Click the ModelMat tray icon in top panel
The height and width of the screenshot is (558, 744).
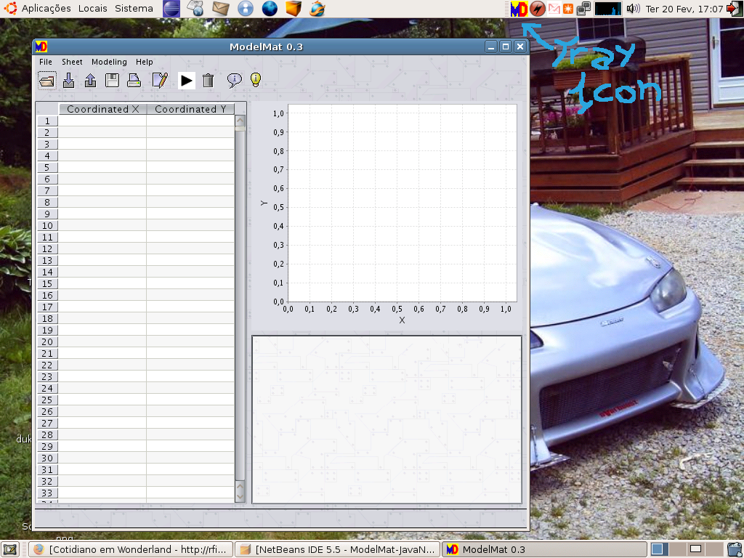[519, 9]
